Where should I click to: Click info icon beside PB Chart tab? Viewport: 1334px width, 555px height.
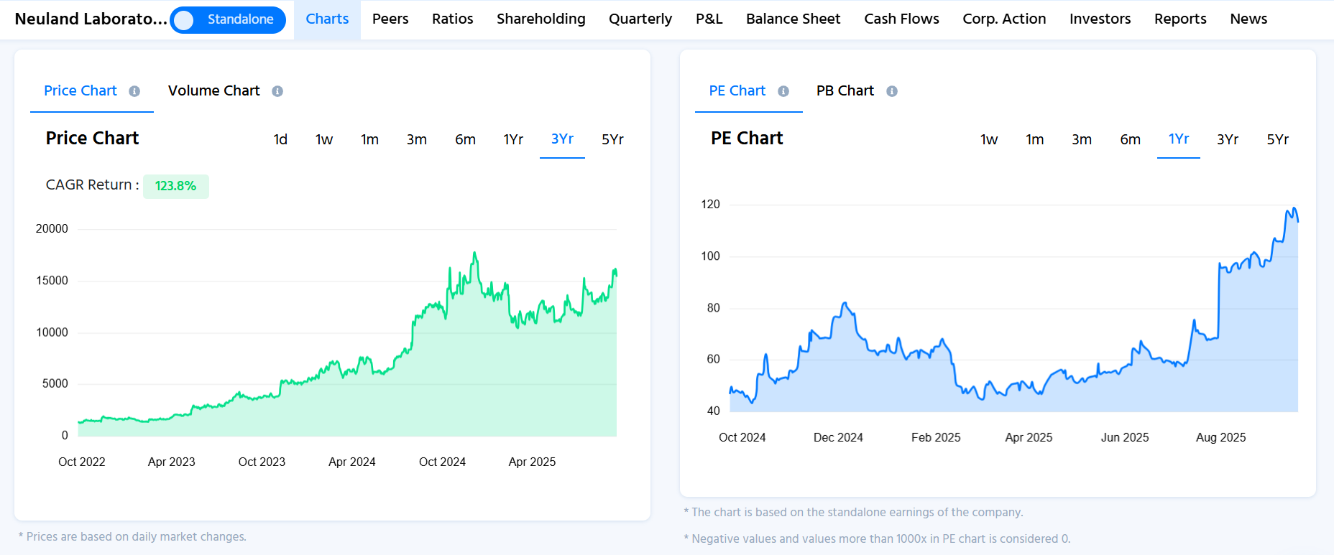click(892, 91)
